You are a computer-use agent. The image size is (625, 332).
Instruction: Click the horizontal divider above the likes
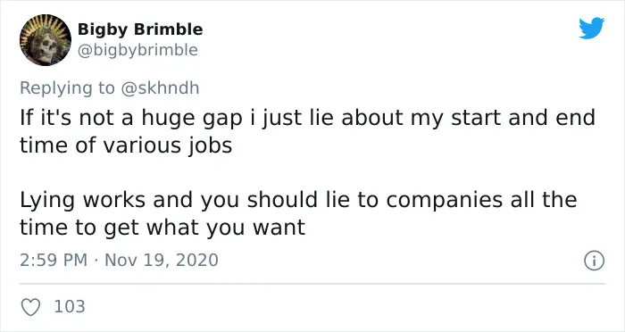pyautogui.click(x=312, y=284)
